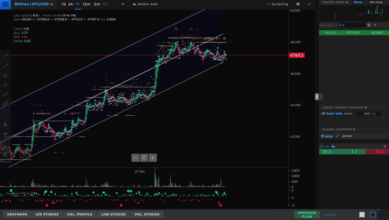Image resolution: width=389 pixels, height=220 pixels.
Task: Click the large trades scale input
Action: point(359,114)
